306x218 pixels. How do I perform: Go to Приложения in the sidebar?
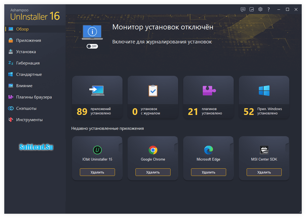[x=35, y=40]
